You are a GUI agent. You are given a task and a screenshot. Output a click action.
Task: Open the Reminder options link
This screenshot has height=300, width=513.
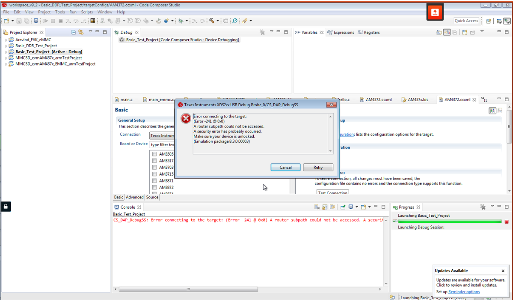click(464, 291)
